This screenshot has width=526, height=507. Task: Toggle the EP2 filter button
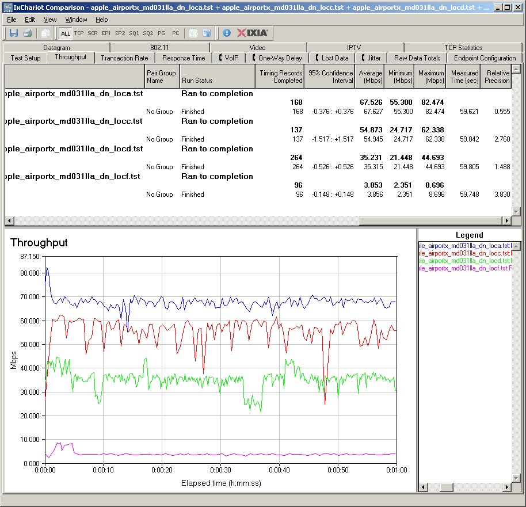pos(120,33)
